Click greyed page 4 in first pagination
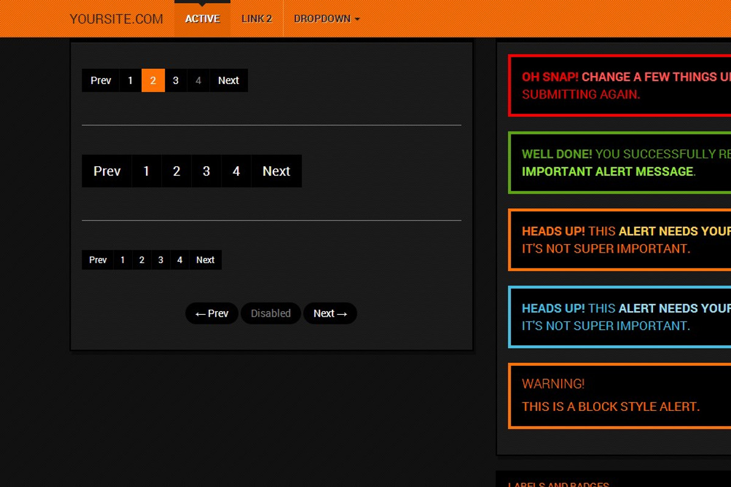 coord(198,80)
